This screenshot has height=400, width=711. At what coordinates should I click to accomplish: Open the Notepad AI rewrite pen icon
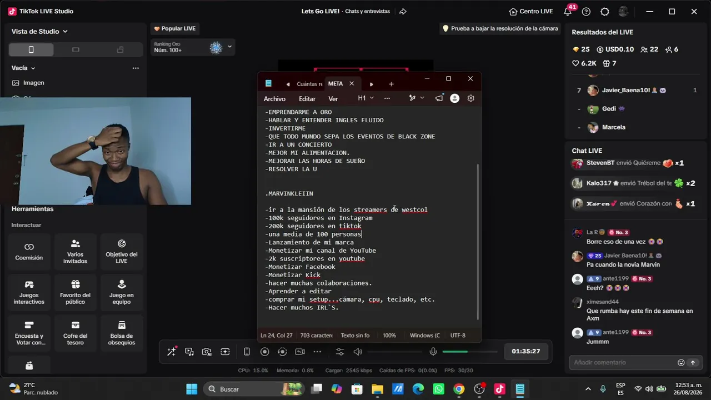(412, 98)
